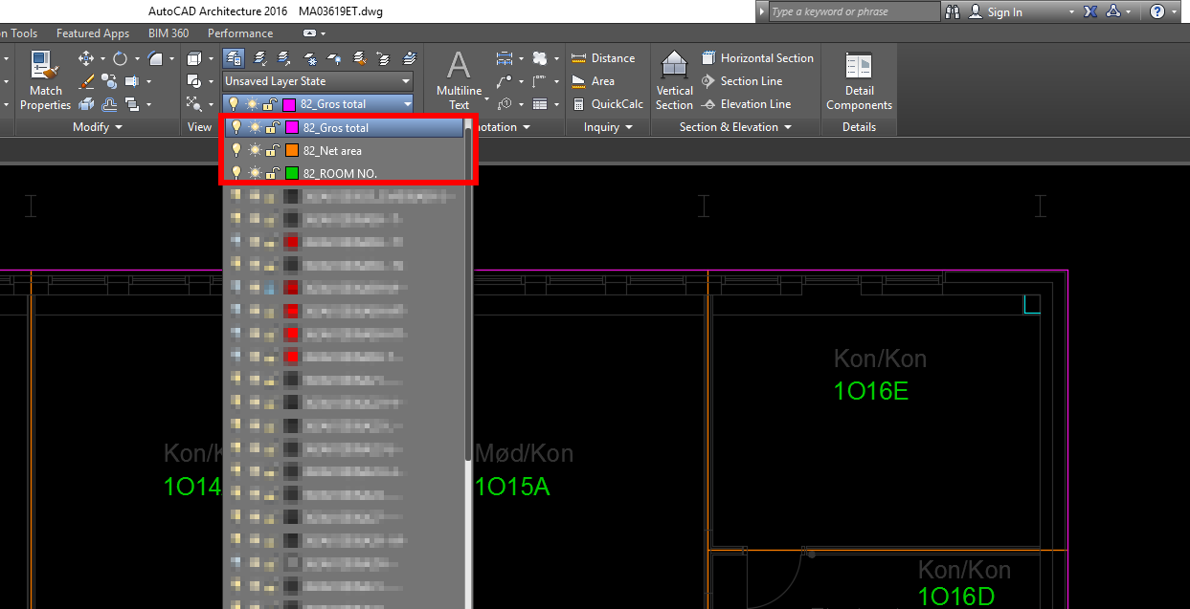
Task: Launch the QuickCalc calculator
Action: pos(608,104)
